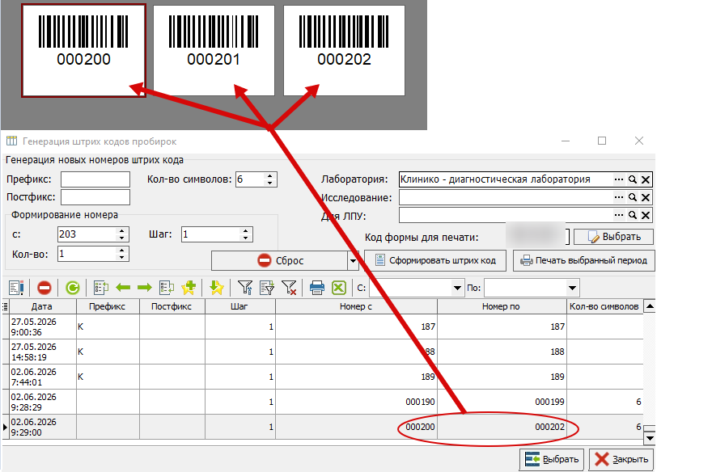Screen dimensions: 712x472
Task: Click the Префикс column header
Action: coord(108,307)
